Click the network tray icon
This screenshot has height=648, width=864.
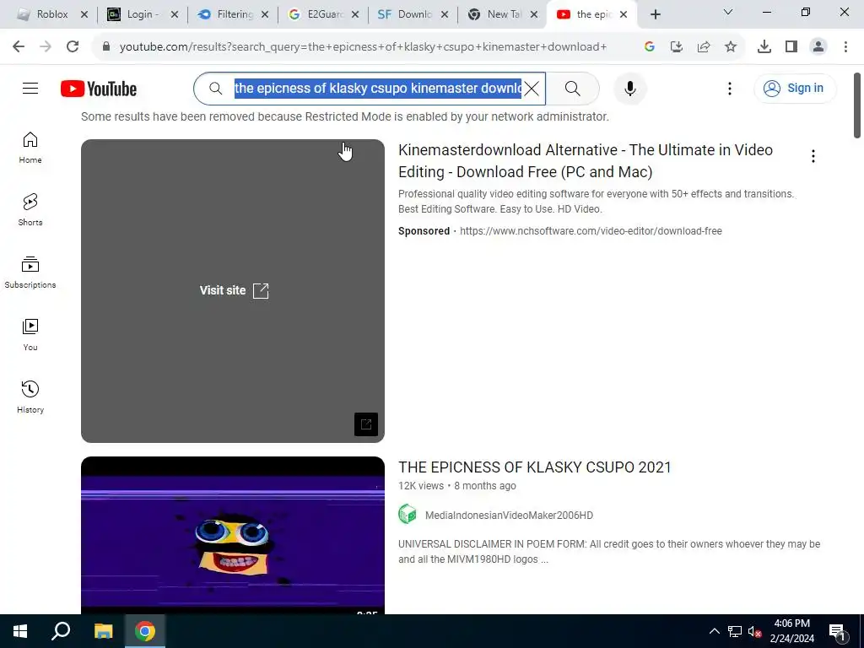(735, 631)
